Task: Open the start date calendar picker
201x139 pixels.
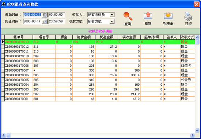Action: coord(45,15)
